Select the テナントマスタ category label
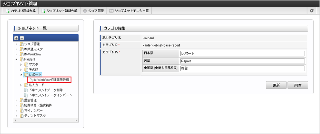Screen dimensions: 320x134 [35, 116]
